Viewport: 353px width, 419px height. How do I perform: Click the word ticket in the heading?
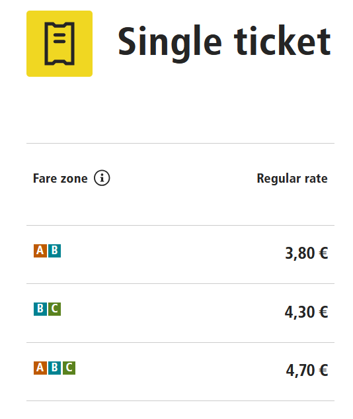coord(282,40)
